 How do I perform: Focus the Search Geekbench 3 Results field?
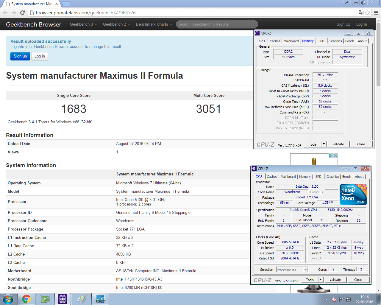click(217, 24)
